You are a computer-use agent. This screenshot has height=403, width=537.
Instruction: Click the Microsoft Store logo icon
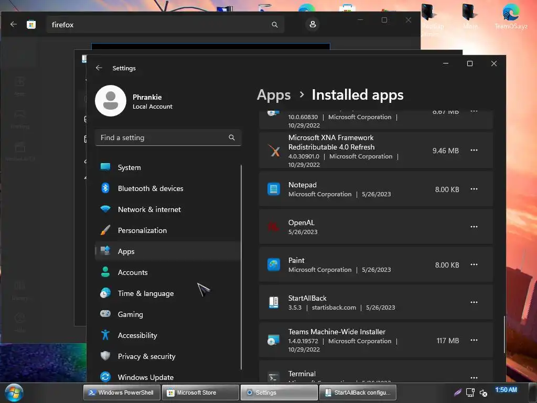click(x=31, y=24)
